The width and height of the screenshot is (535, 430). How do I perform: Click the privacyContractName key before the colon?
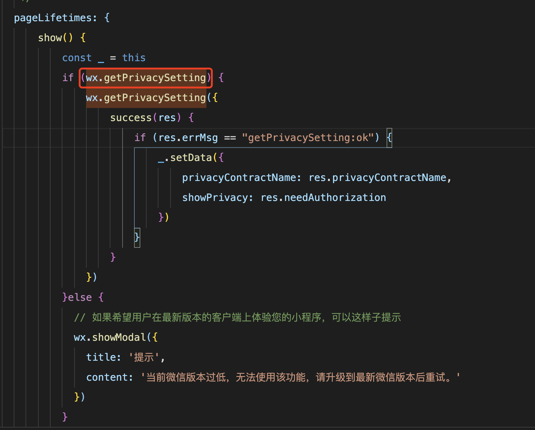(239, 178)
